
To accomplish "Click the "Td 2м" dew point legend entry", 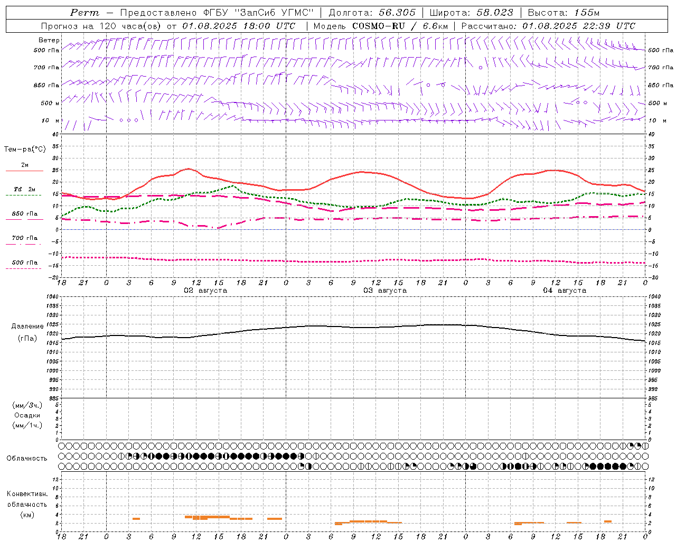I will click(x=25, y=189).
